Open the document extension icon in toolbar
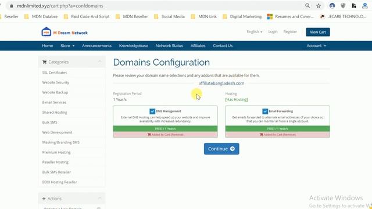 [354, 6]
